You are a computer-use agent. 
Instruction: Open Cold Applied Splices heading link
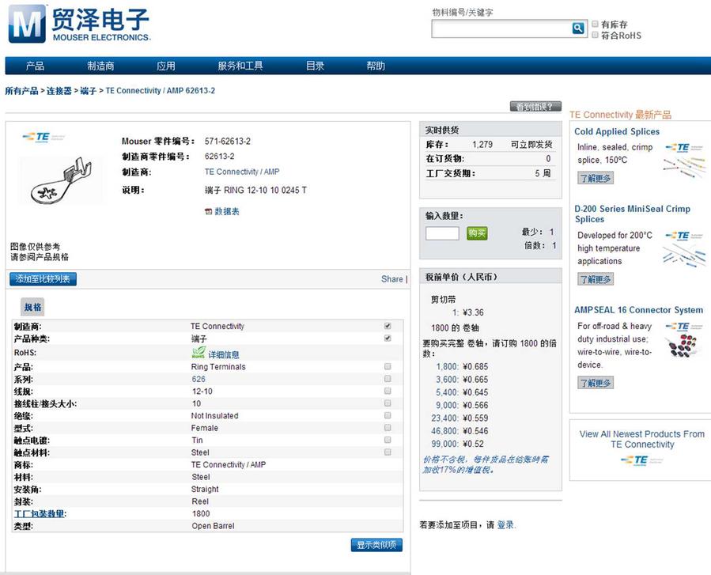coord(617,131)
